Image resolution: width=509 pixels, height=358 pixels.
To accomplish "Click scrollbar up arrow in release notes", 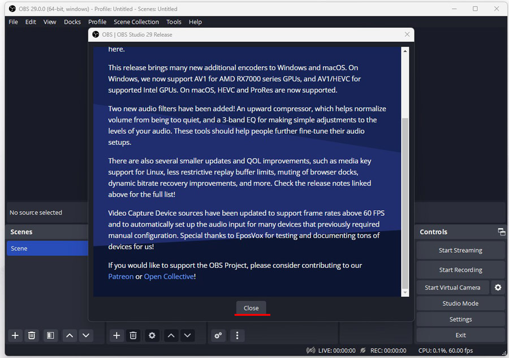I will pos(405,51).
